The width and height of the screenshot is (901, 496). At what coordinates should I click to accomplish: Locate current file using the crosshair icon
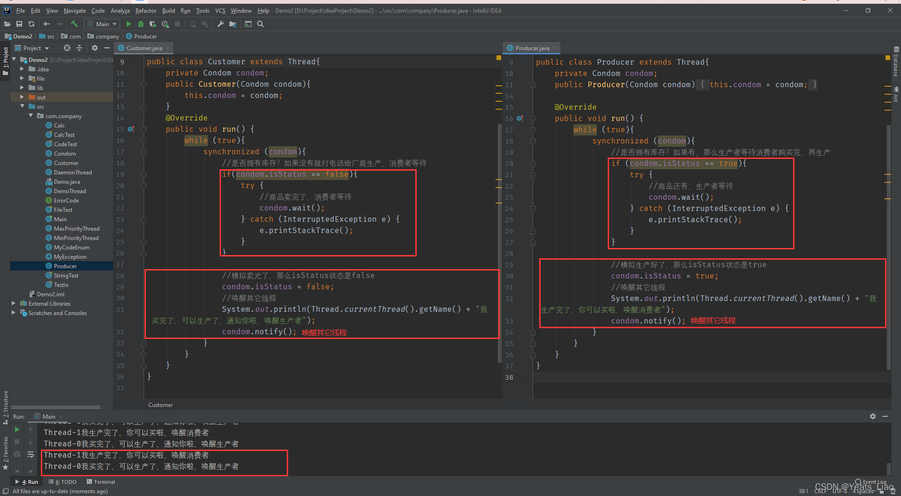[x=67, y=48]
